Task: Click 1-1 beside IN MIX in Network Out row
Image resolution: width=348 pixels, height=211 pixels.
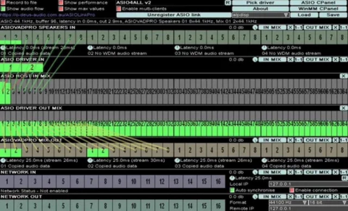Action: pyautogui.click(x=298, y=197)
